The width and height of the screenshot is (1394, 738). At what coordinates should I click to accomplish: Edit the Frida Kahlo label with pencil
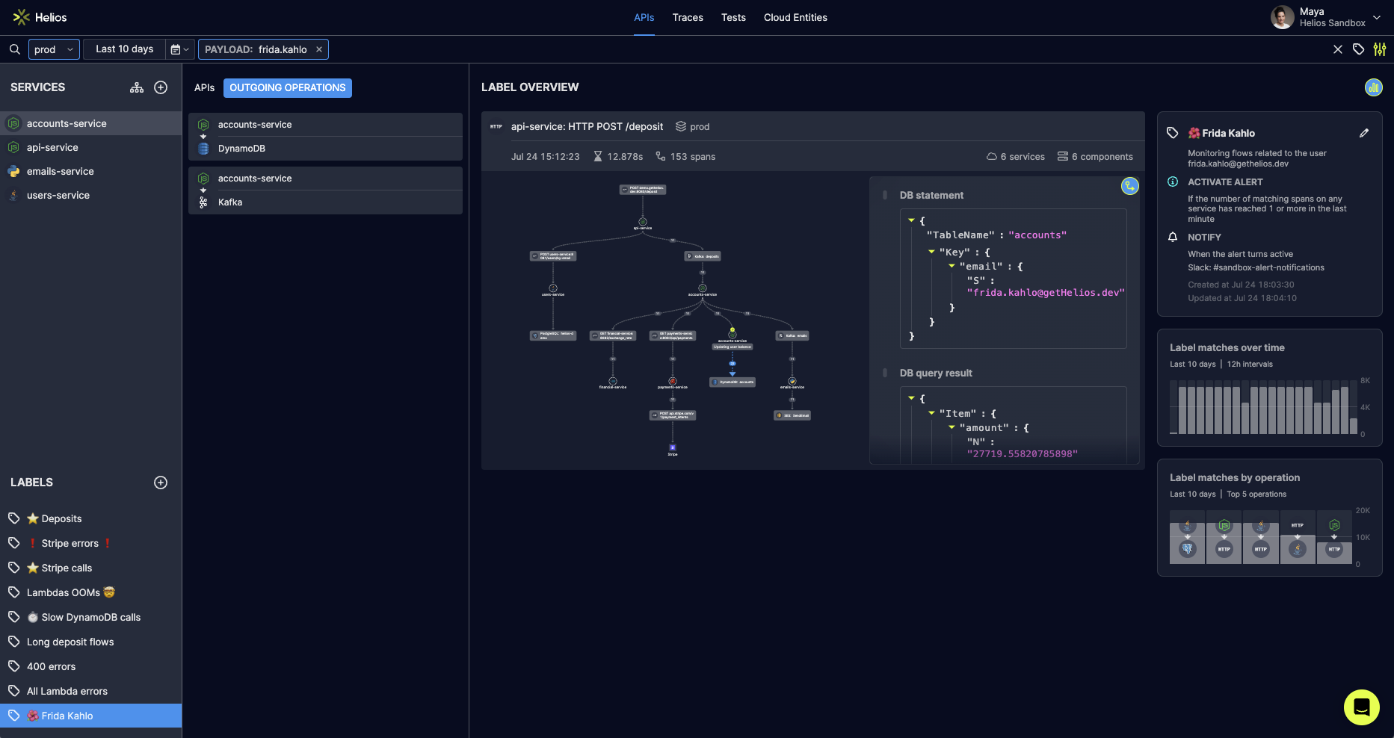click(x=1364, y=133)
